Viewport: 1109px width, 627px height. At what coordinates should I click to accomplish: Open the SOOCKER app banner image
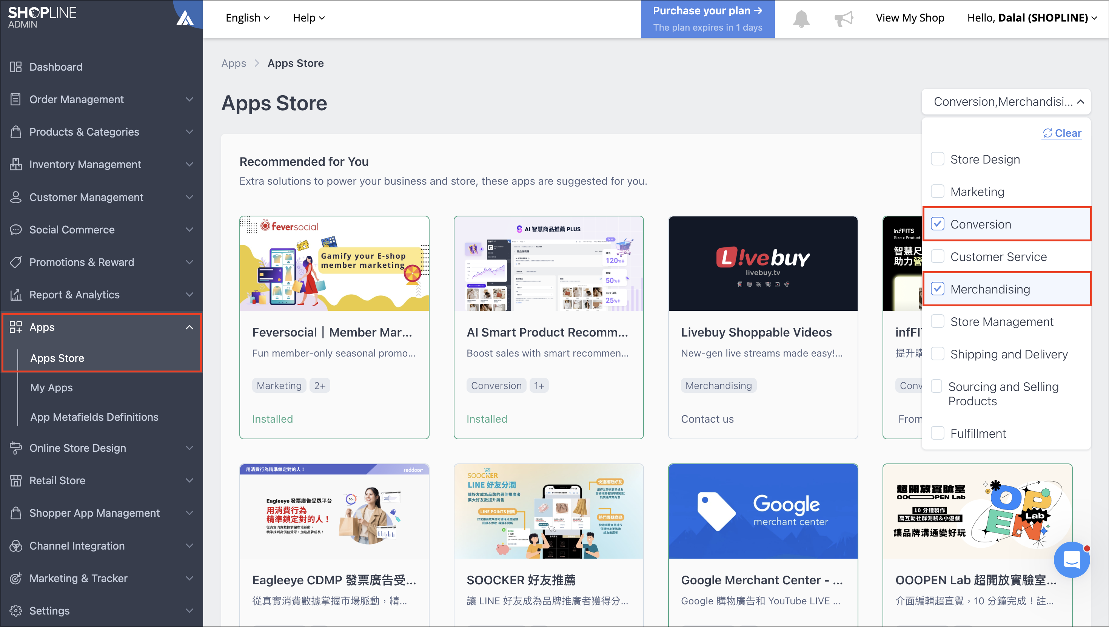548,511
